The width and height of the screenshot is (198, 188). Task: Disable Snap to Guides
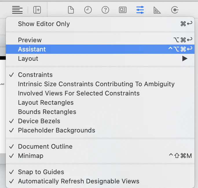pyautogui.click(x=100, y=172)
